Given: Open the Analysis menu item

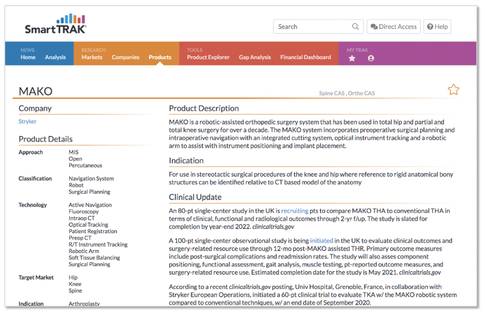Looking at the screenshot, I should pos(56,57).
